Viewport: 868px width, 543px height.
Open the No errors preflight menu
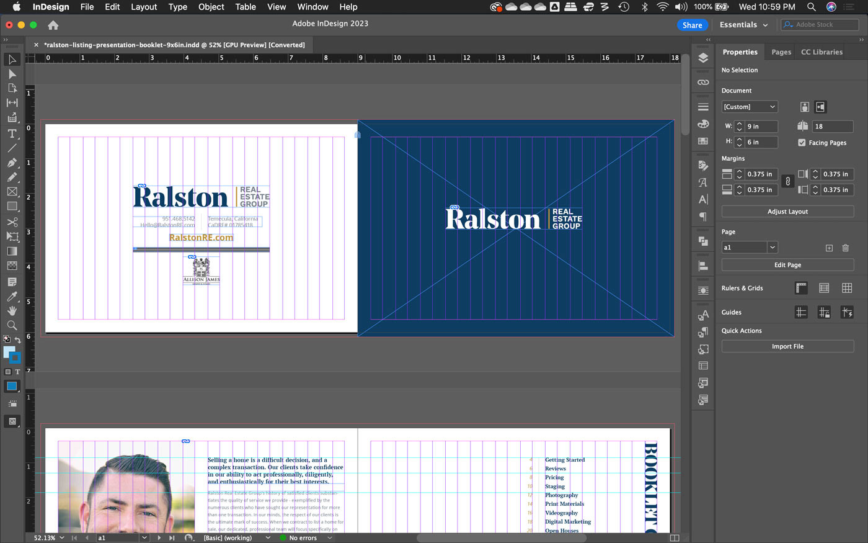[x=330, y=538]
